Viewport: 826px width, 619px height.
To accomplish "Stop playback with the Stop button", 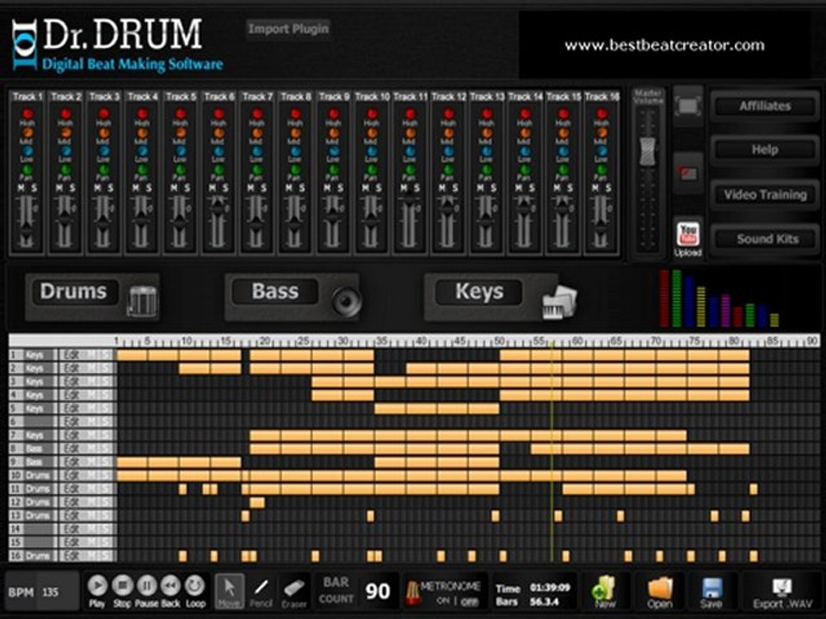I will [x=122, y=585].
